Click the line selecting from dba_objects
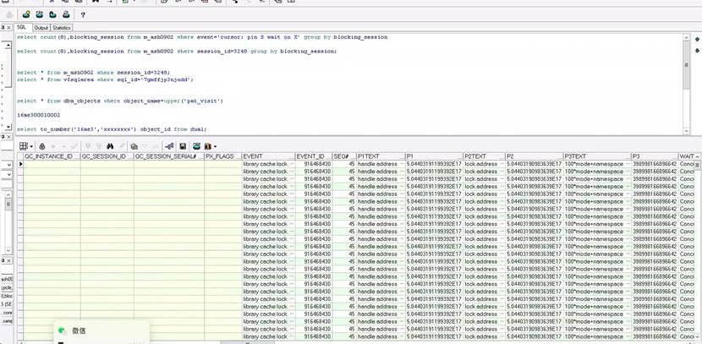Image resolution: width=702 pixels, height=344 pixels. [120, 101]
